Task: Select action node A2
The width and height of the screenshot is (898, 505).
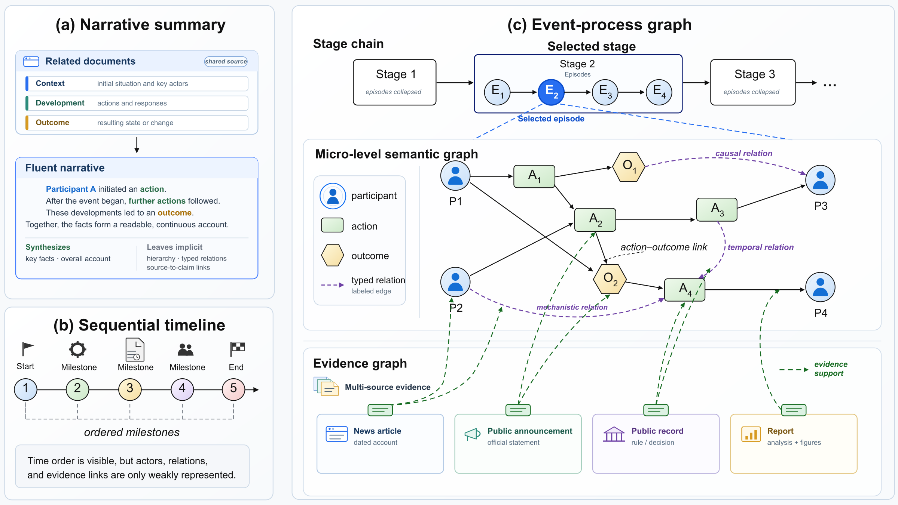Action: tap(595, 220)
